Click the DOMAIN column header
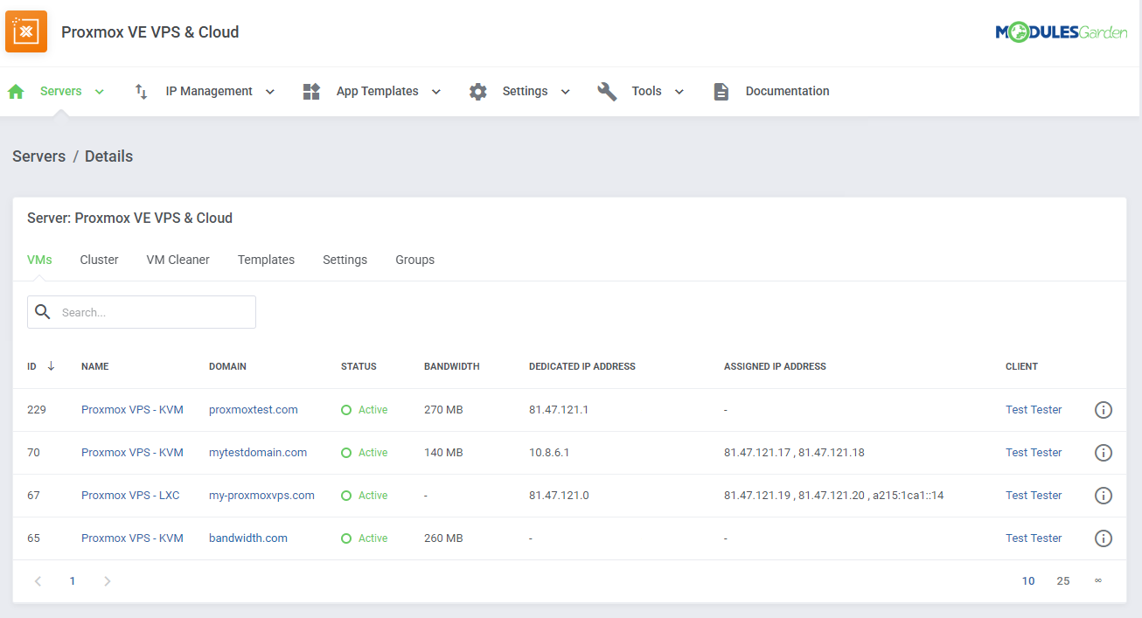 pos(227,367)
